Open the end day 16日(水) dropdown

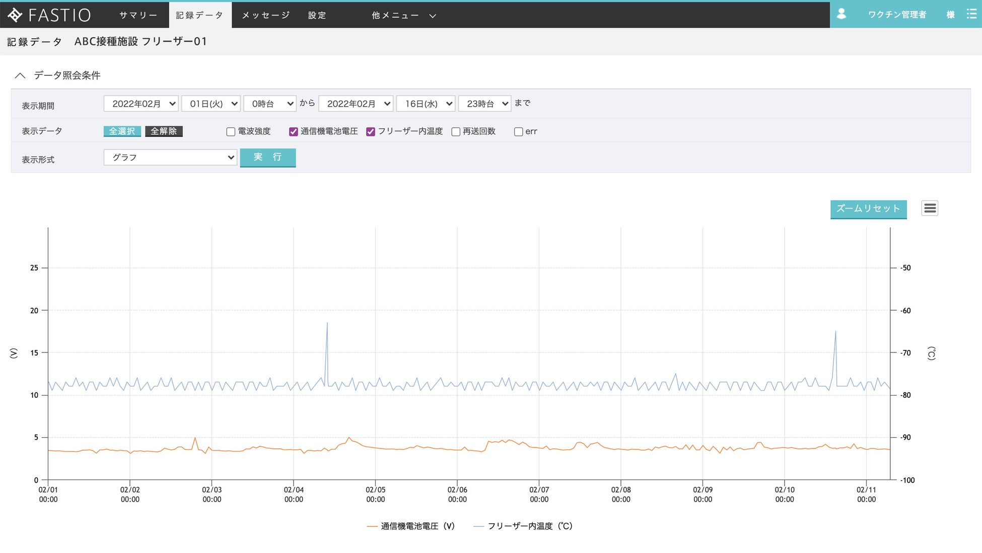pos(426,104)
